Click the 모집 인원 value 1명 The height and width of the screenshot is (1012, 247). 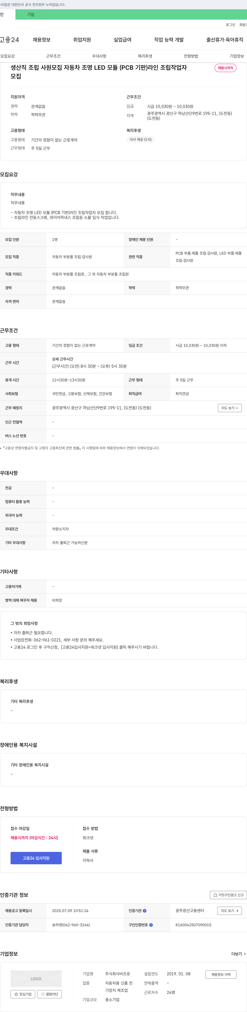(55, 240)
